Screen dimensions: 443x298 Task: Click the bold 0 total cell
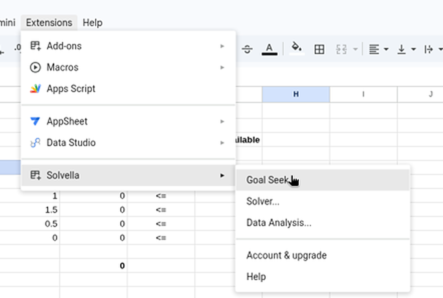coord(94,266)
